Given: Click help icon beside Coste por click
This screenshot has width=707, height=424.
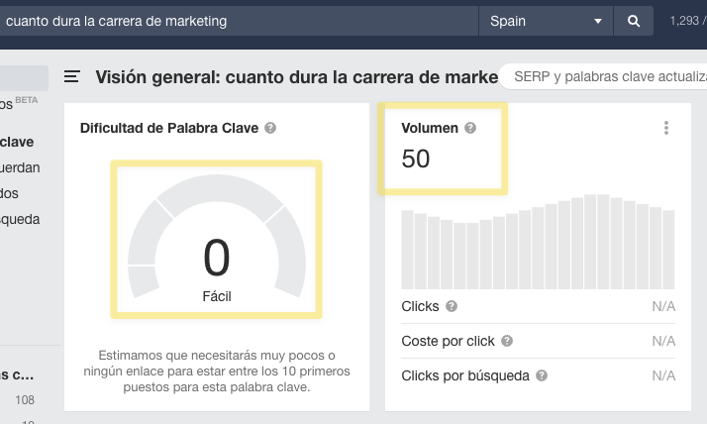Looking at the screenshot, I should 507,342.
